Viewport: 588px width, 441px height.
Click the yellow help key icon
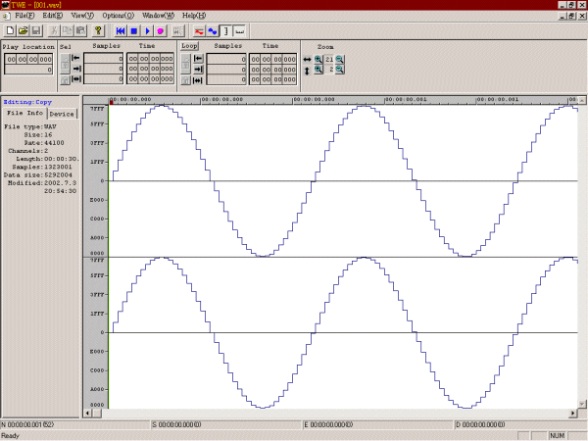click(x=97, y=30)
